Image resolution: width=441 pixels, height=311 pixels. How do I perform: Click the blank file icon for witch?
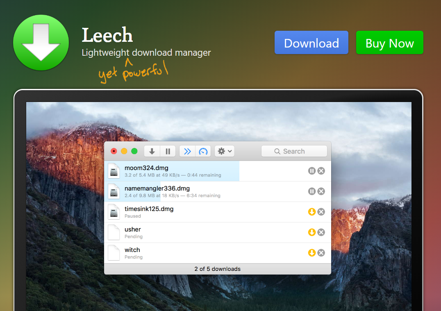click(x=114, y=253)
